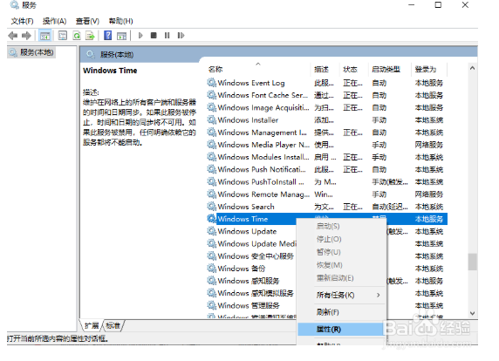Choose 刷新(F) in the context menu
The image size is (499, 361).
341,312
